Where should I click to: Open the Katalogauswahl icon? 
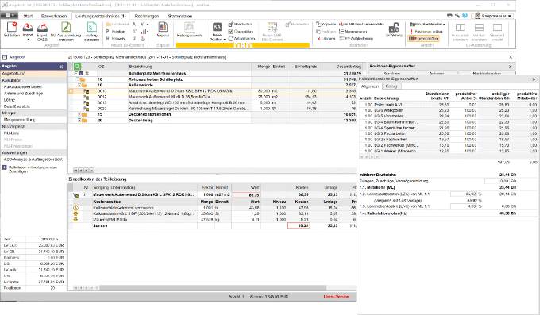coord(190,27)
